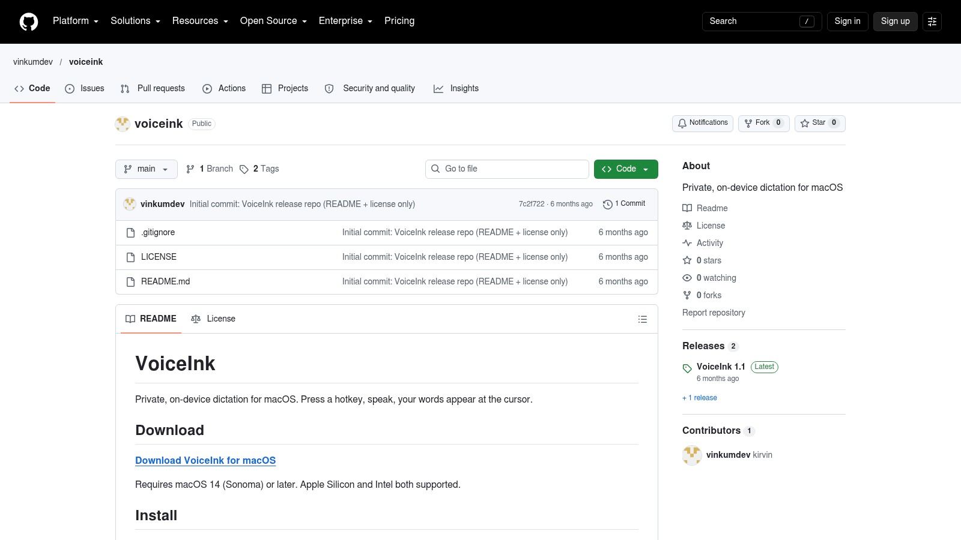Expand the Enterprise menu
The width and height of the screenshot is (961, 540).
(345, 21)
